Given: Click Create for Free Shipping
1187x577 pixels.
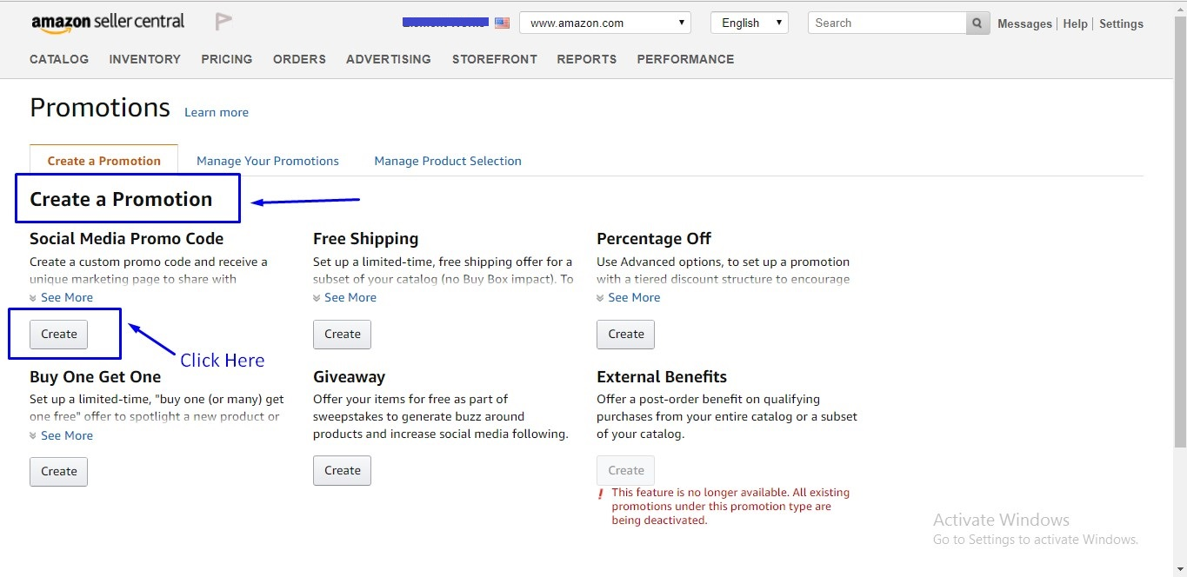Looking at the screenshot, I should (x=343, y=334).
